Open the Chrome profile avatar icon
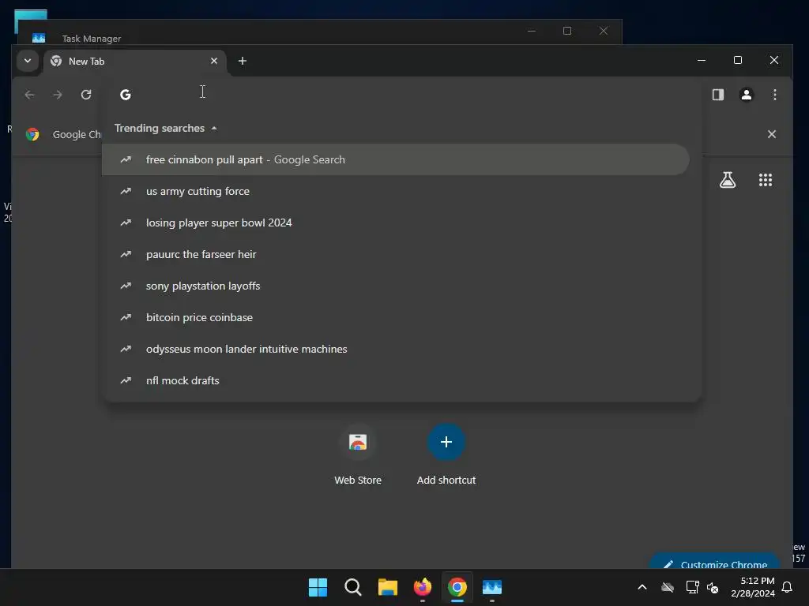The width and height of the screenshot is (809, 606). [x=746, y=95]
